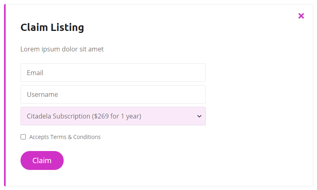The height and width of the screenshot is (190, 317).
Task: Click the purple accent bar on dialog edge
Action: [x=5, y=95]
